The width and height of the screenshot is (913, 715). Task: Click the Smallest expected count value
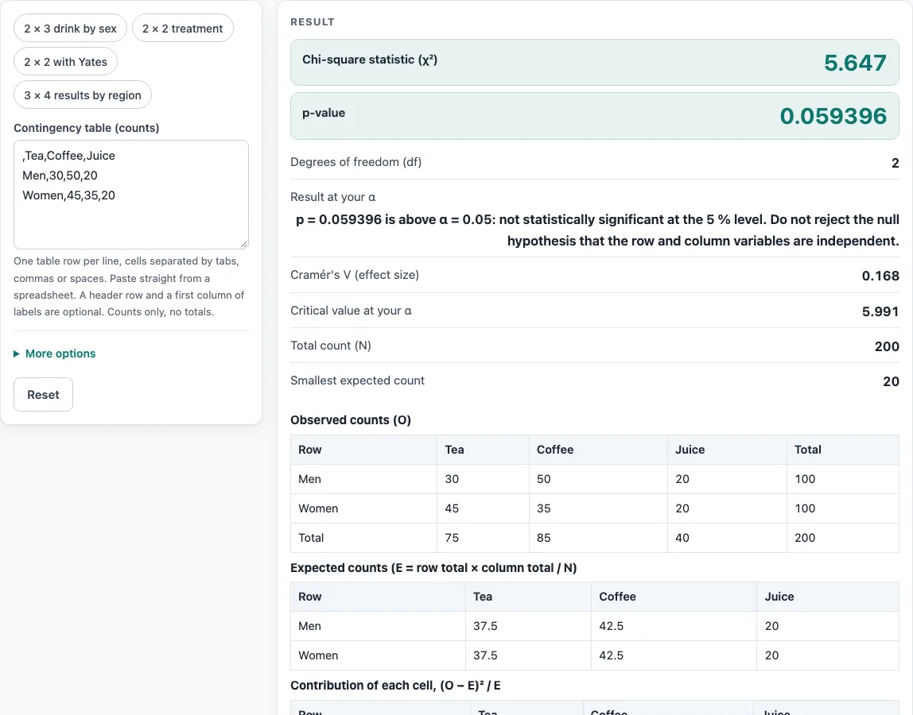[x=891, y=381]
